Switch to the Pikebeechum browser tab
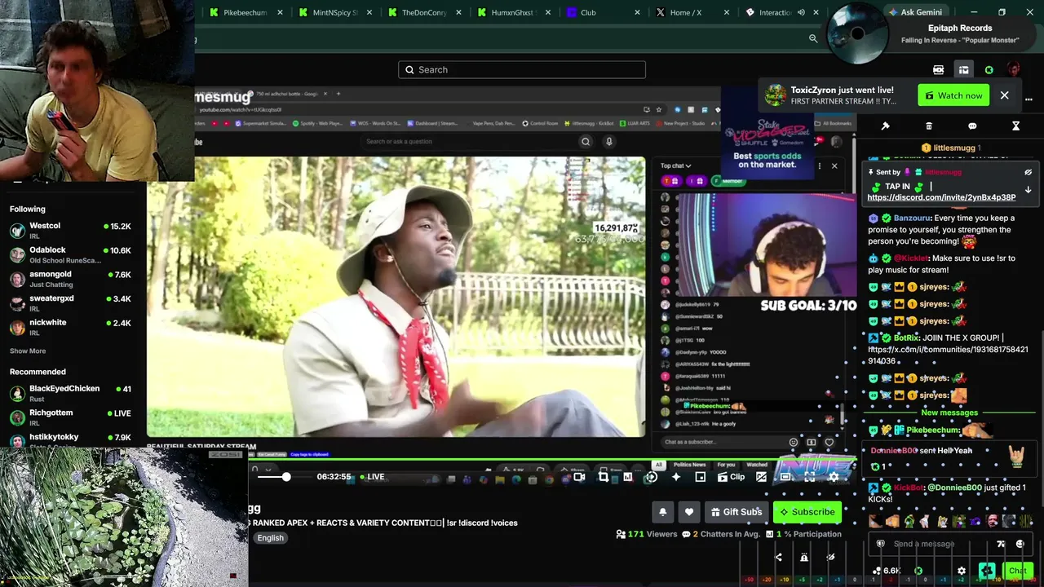 pos(246,12)
